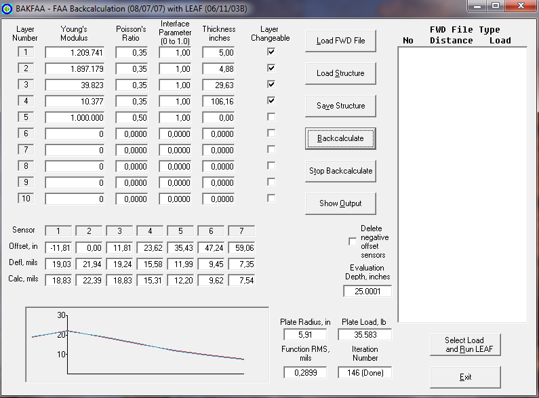Edit Poisson's Ratio of layer 1
Screen dimensions: 539x398
point(132,53)
